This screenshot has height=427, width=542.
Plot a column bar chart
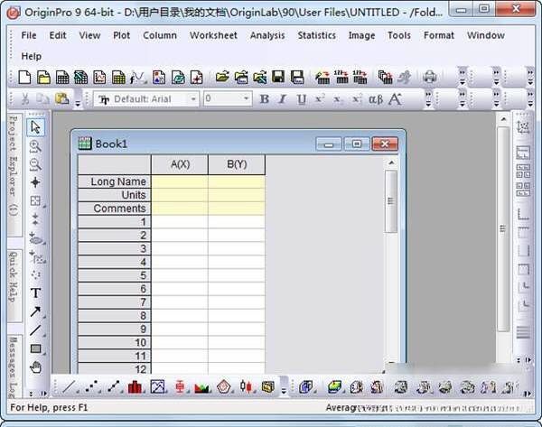pyautogui.click(x=135, y=387)
